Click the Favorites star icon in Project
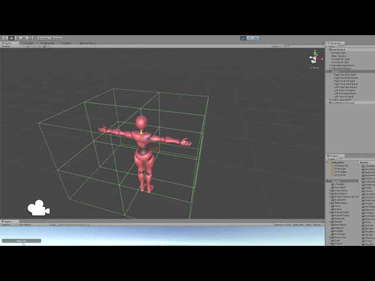Screen dimensions: 375x281 [330, 163]
